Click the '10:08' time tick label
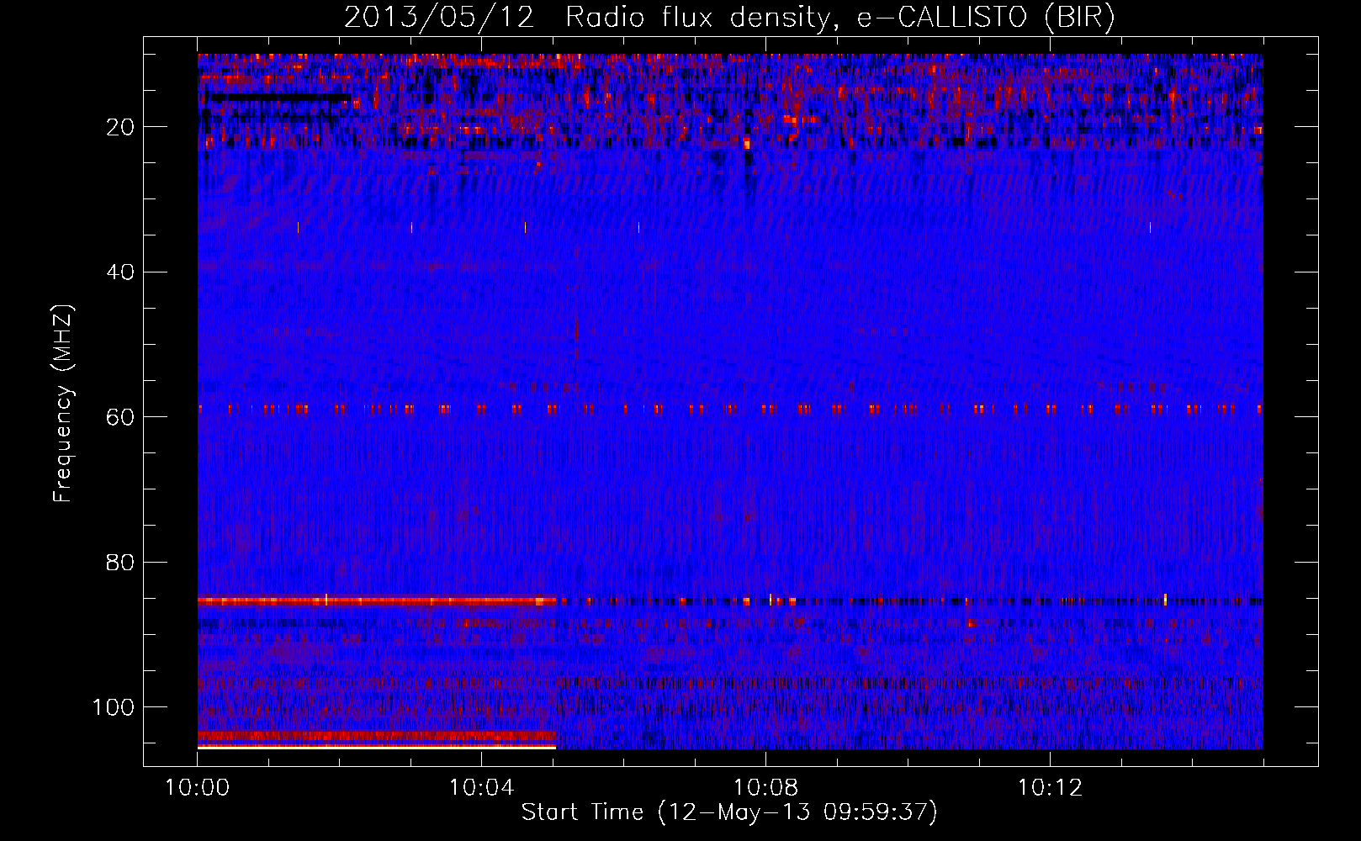This screenshot has width=1361, height=841. pyautogui.click(x=765, y=788)
